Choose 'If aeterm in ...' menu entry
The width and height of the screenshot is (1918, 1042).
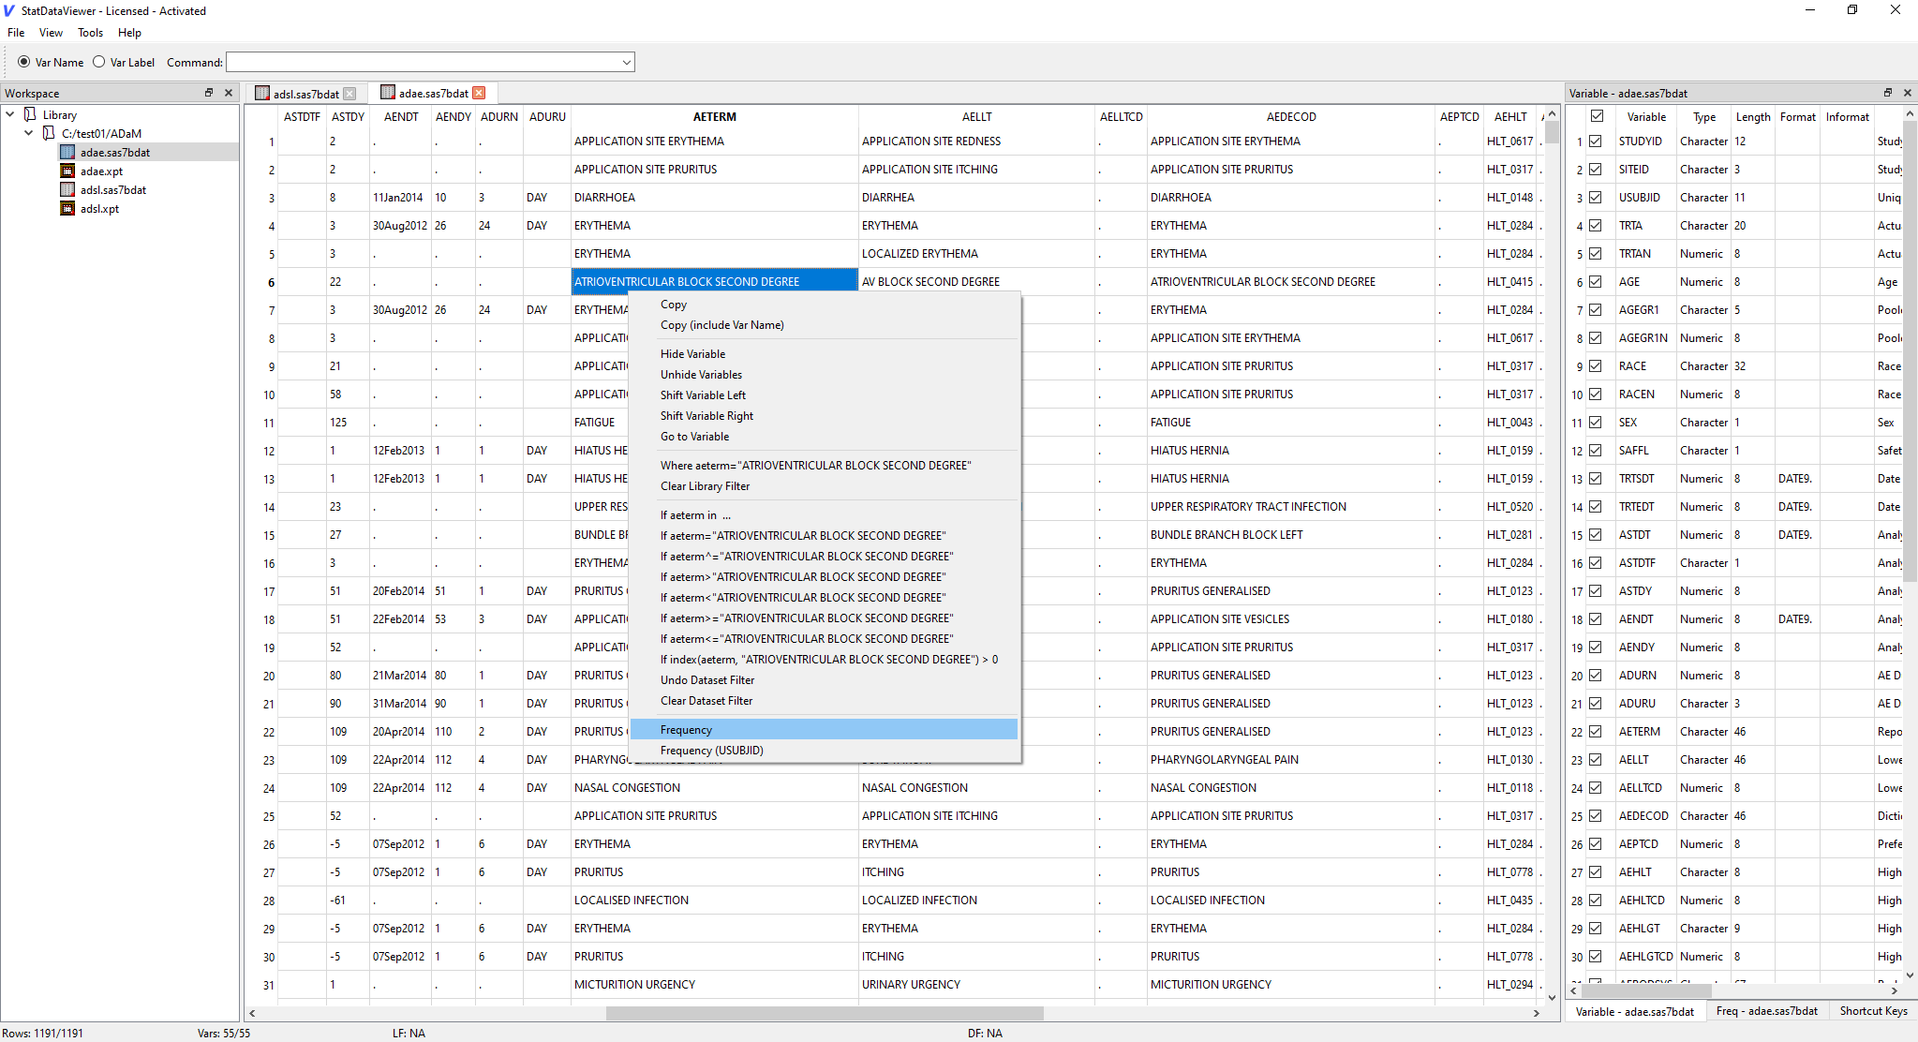tap(824, 515)
